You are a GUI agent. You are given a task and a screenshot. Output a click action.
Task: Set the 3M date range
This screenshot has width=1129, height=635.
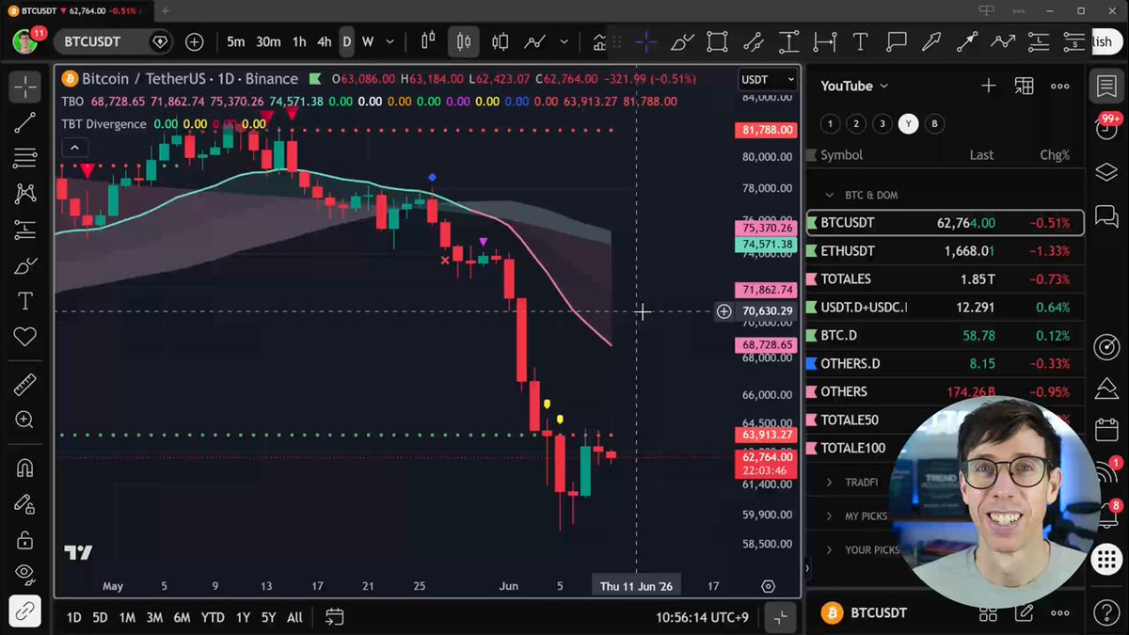pos(154,617)
